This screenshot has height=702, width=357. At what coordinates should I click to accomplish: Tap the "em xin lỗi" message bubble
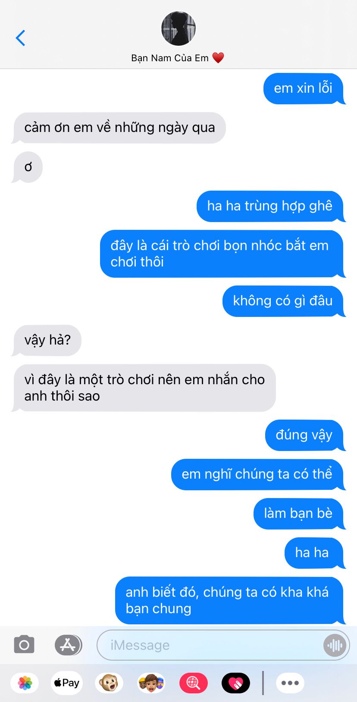click(x=304, y=88)
